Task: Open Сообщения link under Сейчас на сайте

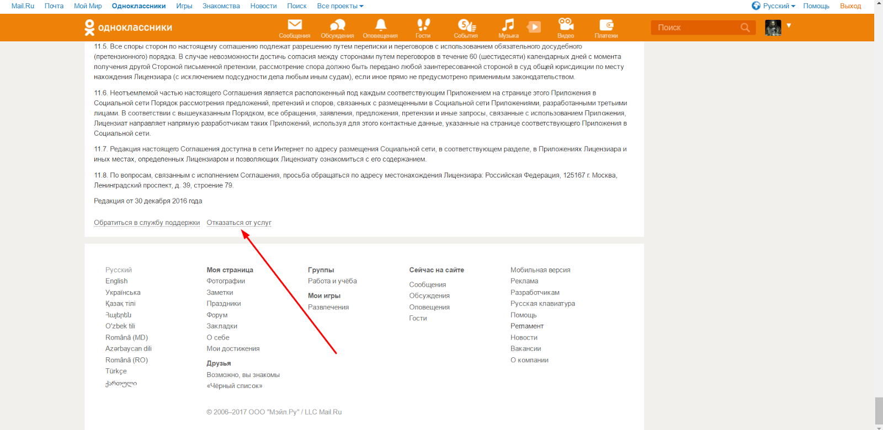Action: (x=428, y=285)
